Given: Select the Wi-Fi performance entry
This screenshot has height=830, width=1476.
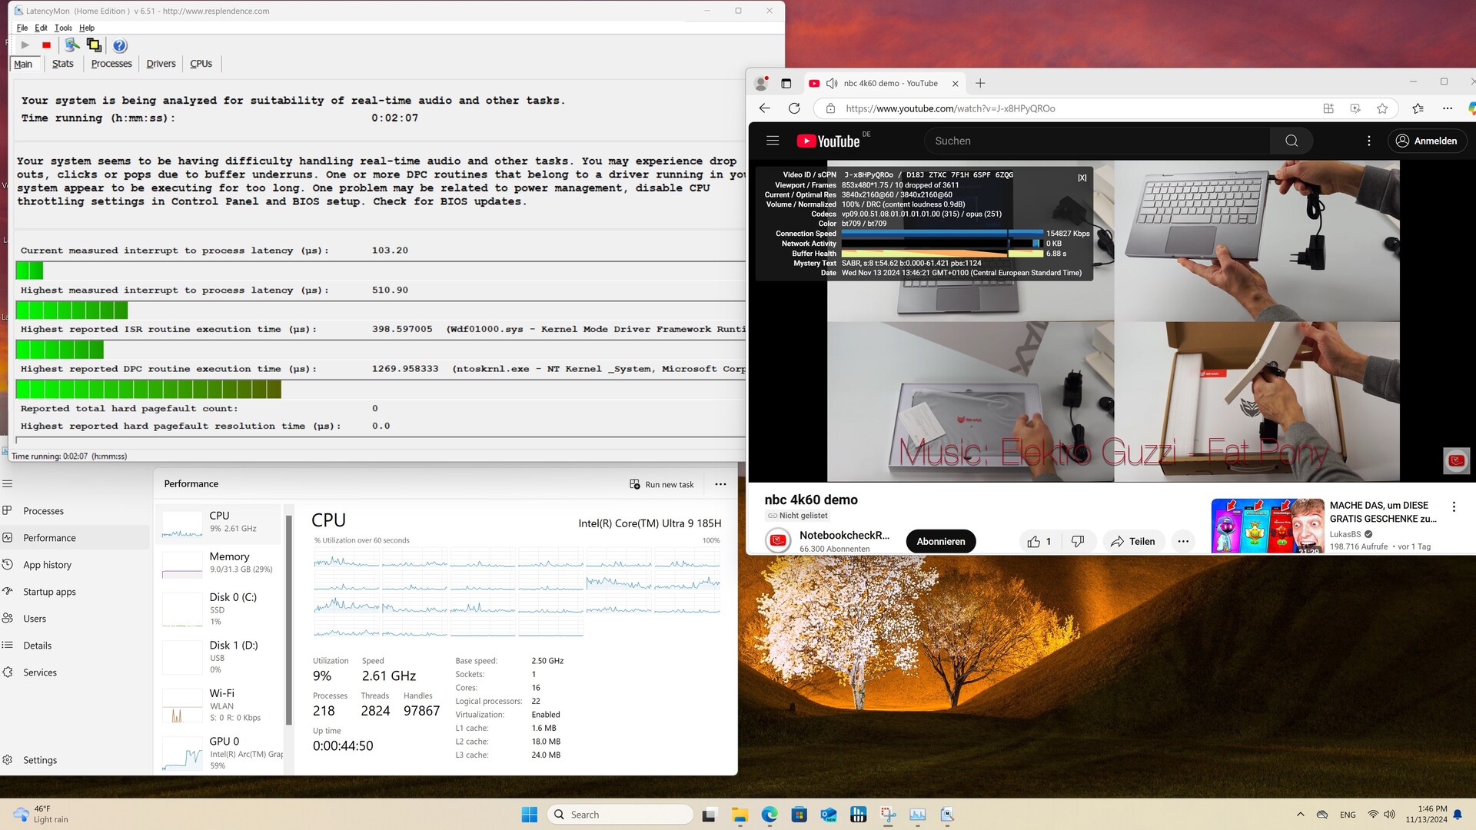Looking at the screenshot, I should tap(220, 705).
